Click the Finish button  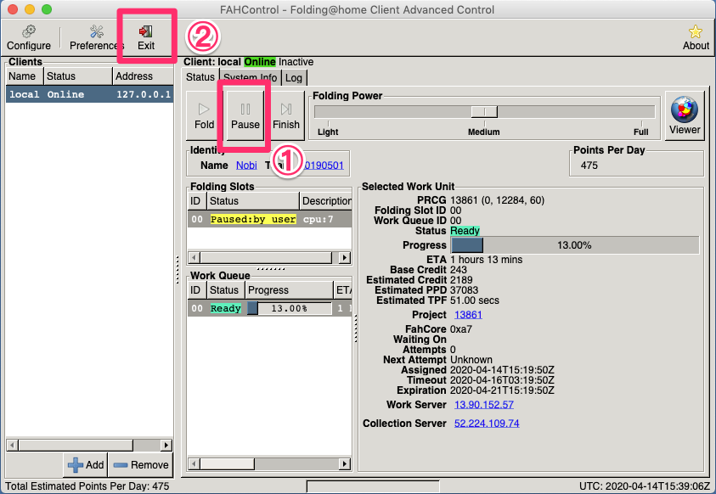click(x=286, y=115)
